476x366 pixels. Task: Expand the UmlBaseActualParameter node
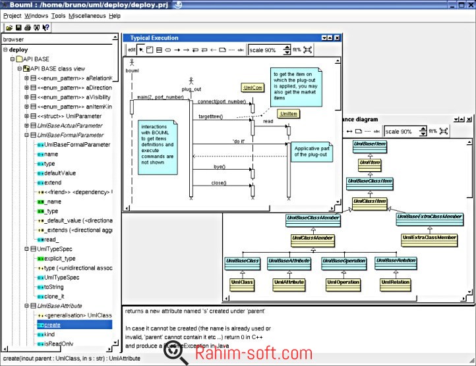click(27, 126)
